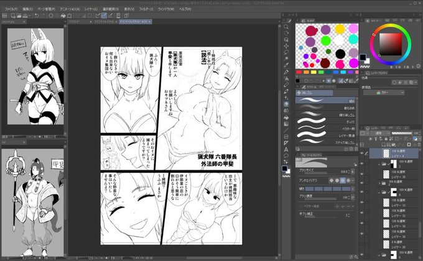Choose the レイヤー貫通 eraser sub tool
Screen dimensions: 423x261
click(x=325, y=135)
